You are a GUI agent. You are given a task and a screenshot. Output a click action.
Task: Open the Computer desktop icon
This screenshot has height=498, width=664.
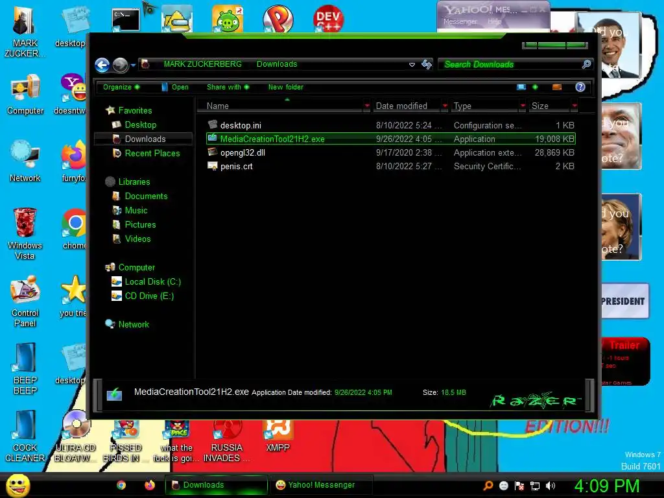pos(25,95)
